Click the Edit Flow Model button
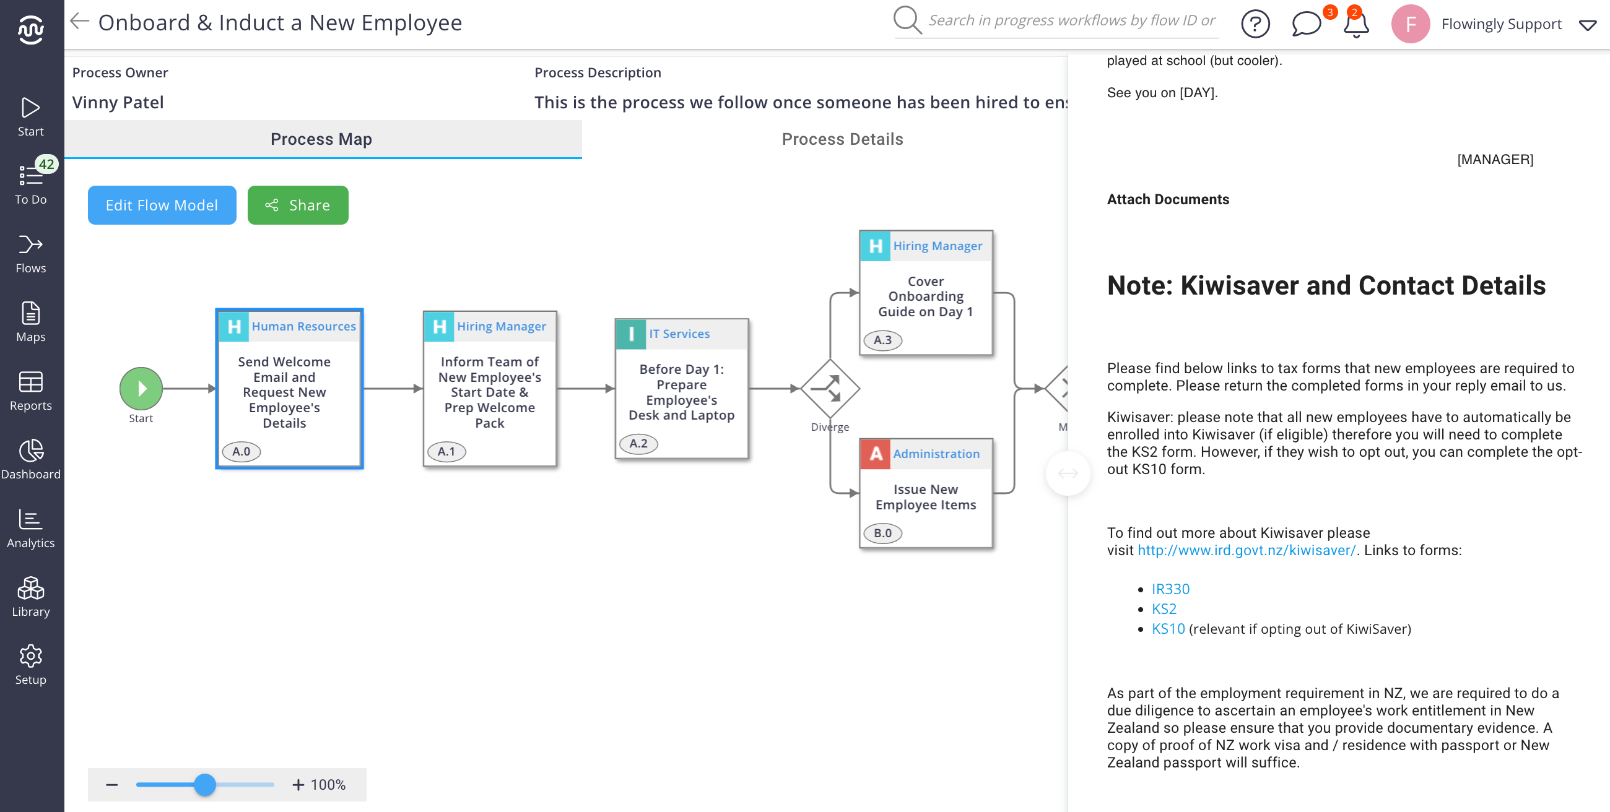This screenshot has width=1610, height=812. pyautogui.click(x=161, y=205)
